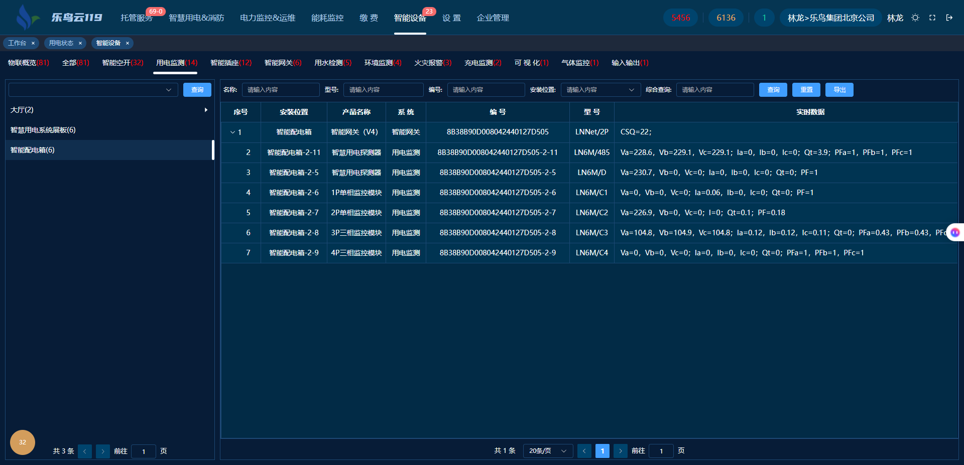The image size is (964, 465).
Task: Click product name 3P三相监控模块
Action: pos(356,233)
